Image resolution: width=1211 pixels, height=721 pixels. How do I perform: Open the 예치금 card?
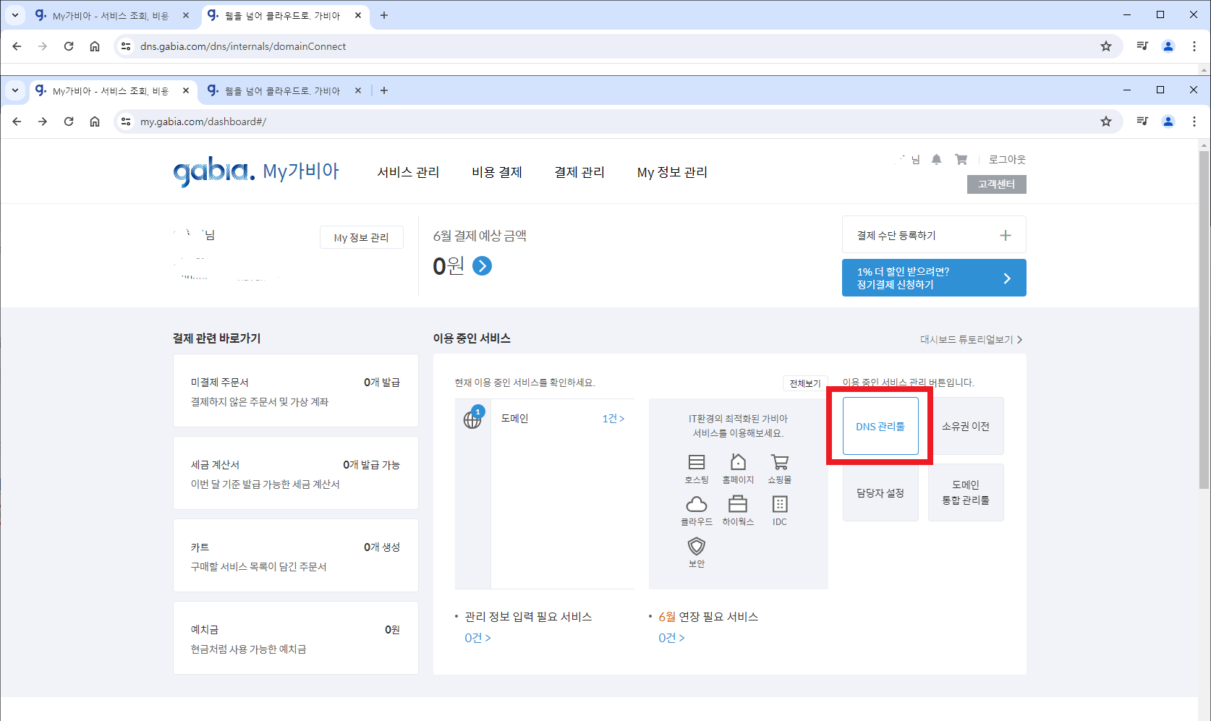(x=296, y=638)
